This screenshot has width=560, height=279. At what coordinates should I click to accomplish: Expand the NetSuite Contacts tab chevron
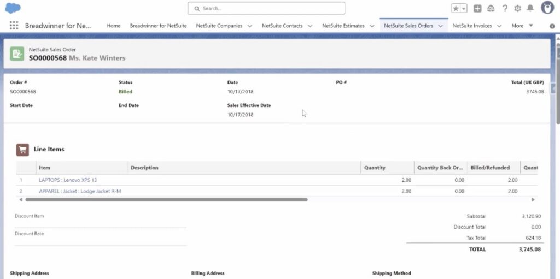[310, 26]
